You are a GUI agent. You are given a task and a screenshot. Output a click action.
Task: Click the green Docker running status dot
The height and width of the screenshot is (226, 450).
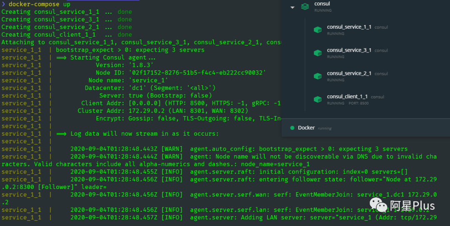pyautogui.click(x=292, y=128)
